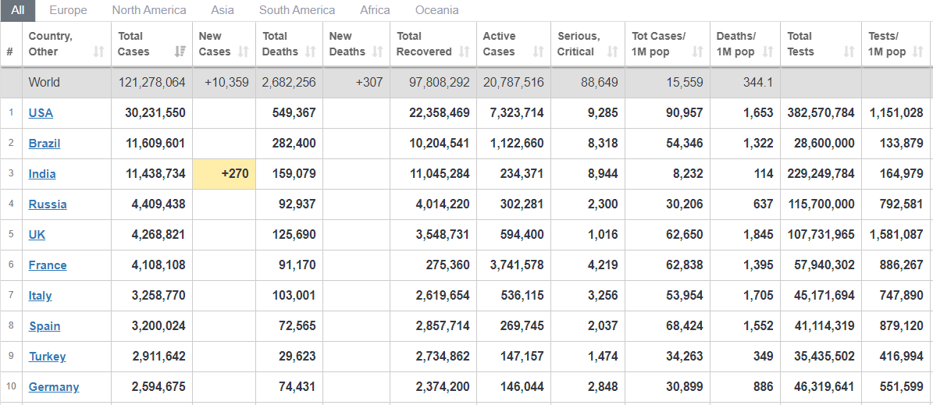Switch to the Asia tab
The width and height of the screenshot is (933, 405).
(223, 10)
